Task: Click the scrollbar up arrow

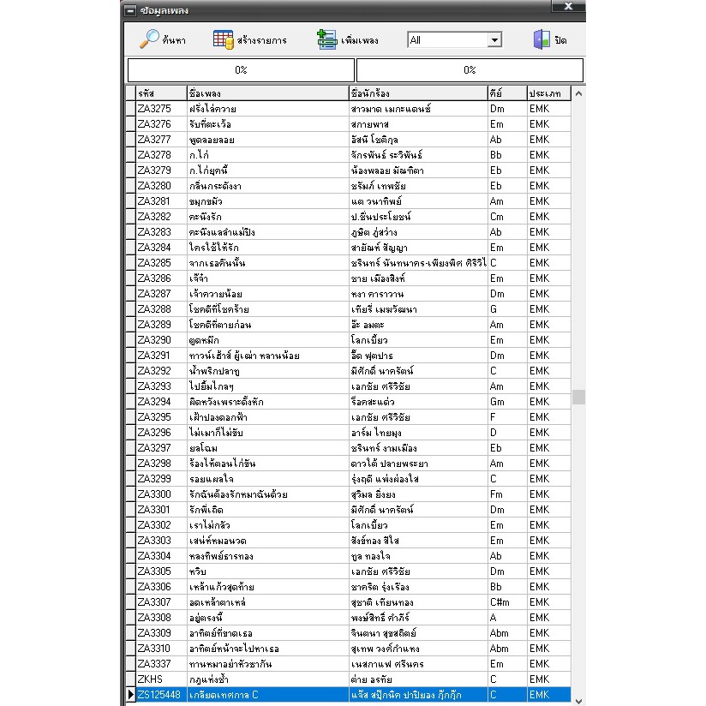Action: 578,94
